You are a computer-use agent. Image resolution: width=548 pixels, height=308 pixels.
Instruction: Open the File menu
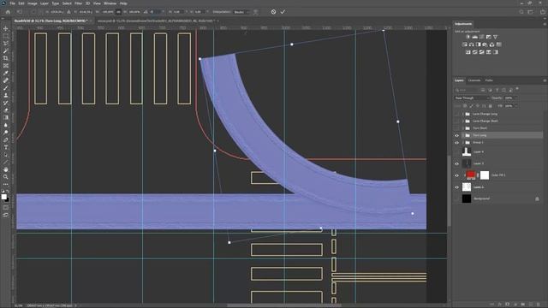coord(12,3)
